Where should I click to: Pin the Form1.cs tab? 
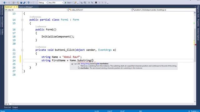(x=14, y=7)
